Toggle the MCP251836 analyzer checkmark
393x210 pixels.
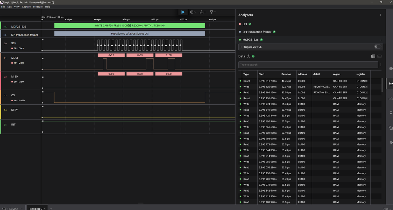point(261,40)
